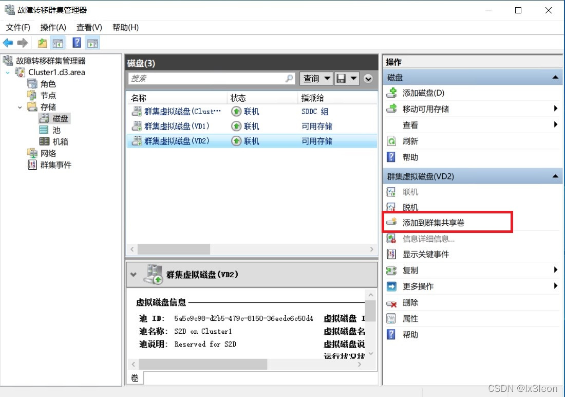Select the 池 node under 存储
The height and width of the screenshot is (397, 565).
[x=56, y=130]
